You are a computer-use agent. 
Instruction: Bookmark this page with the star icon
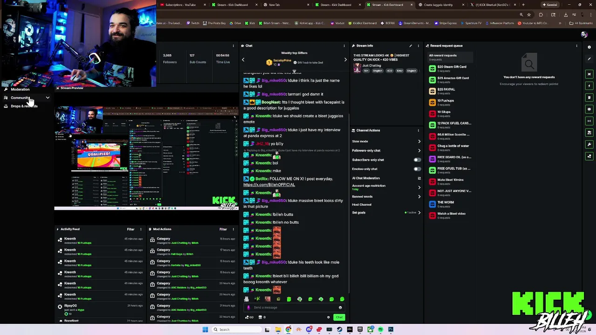529,15
